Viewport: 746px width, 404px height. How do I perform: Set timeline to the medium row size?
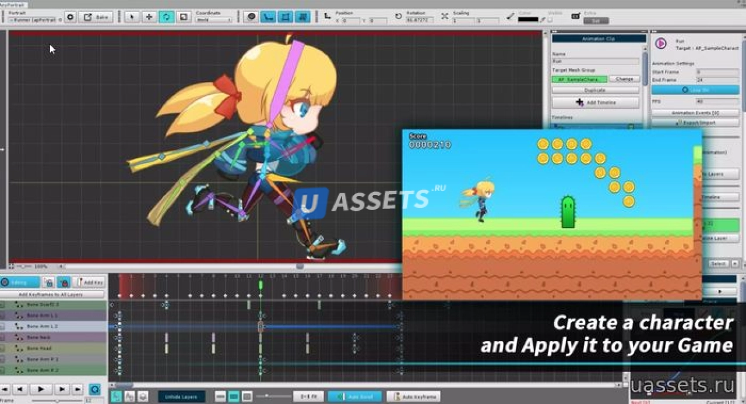point(234,396)
